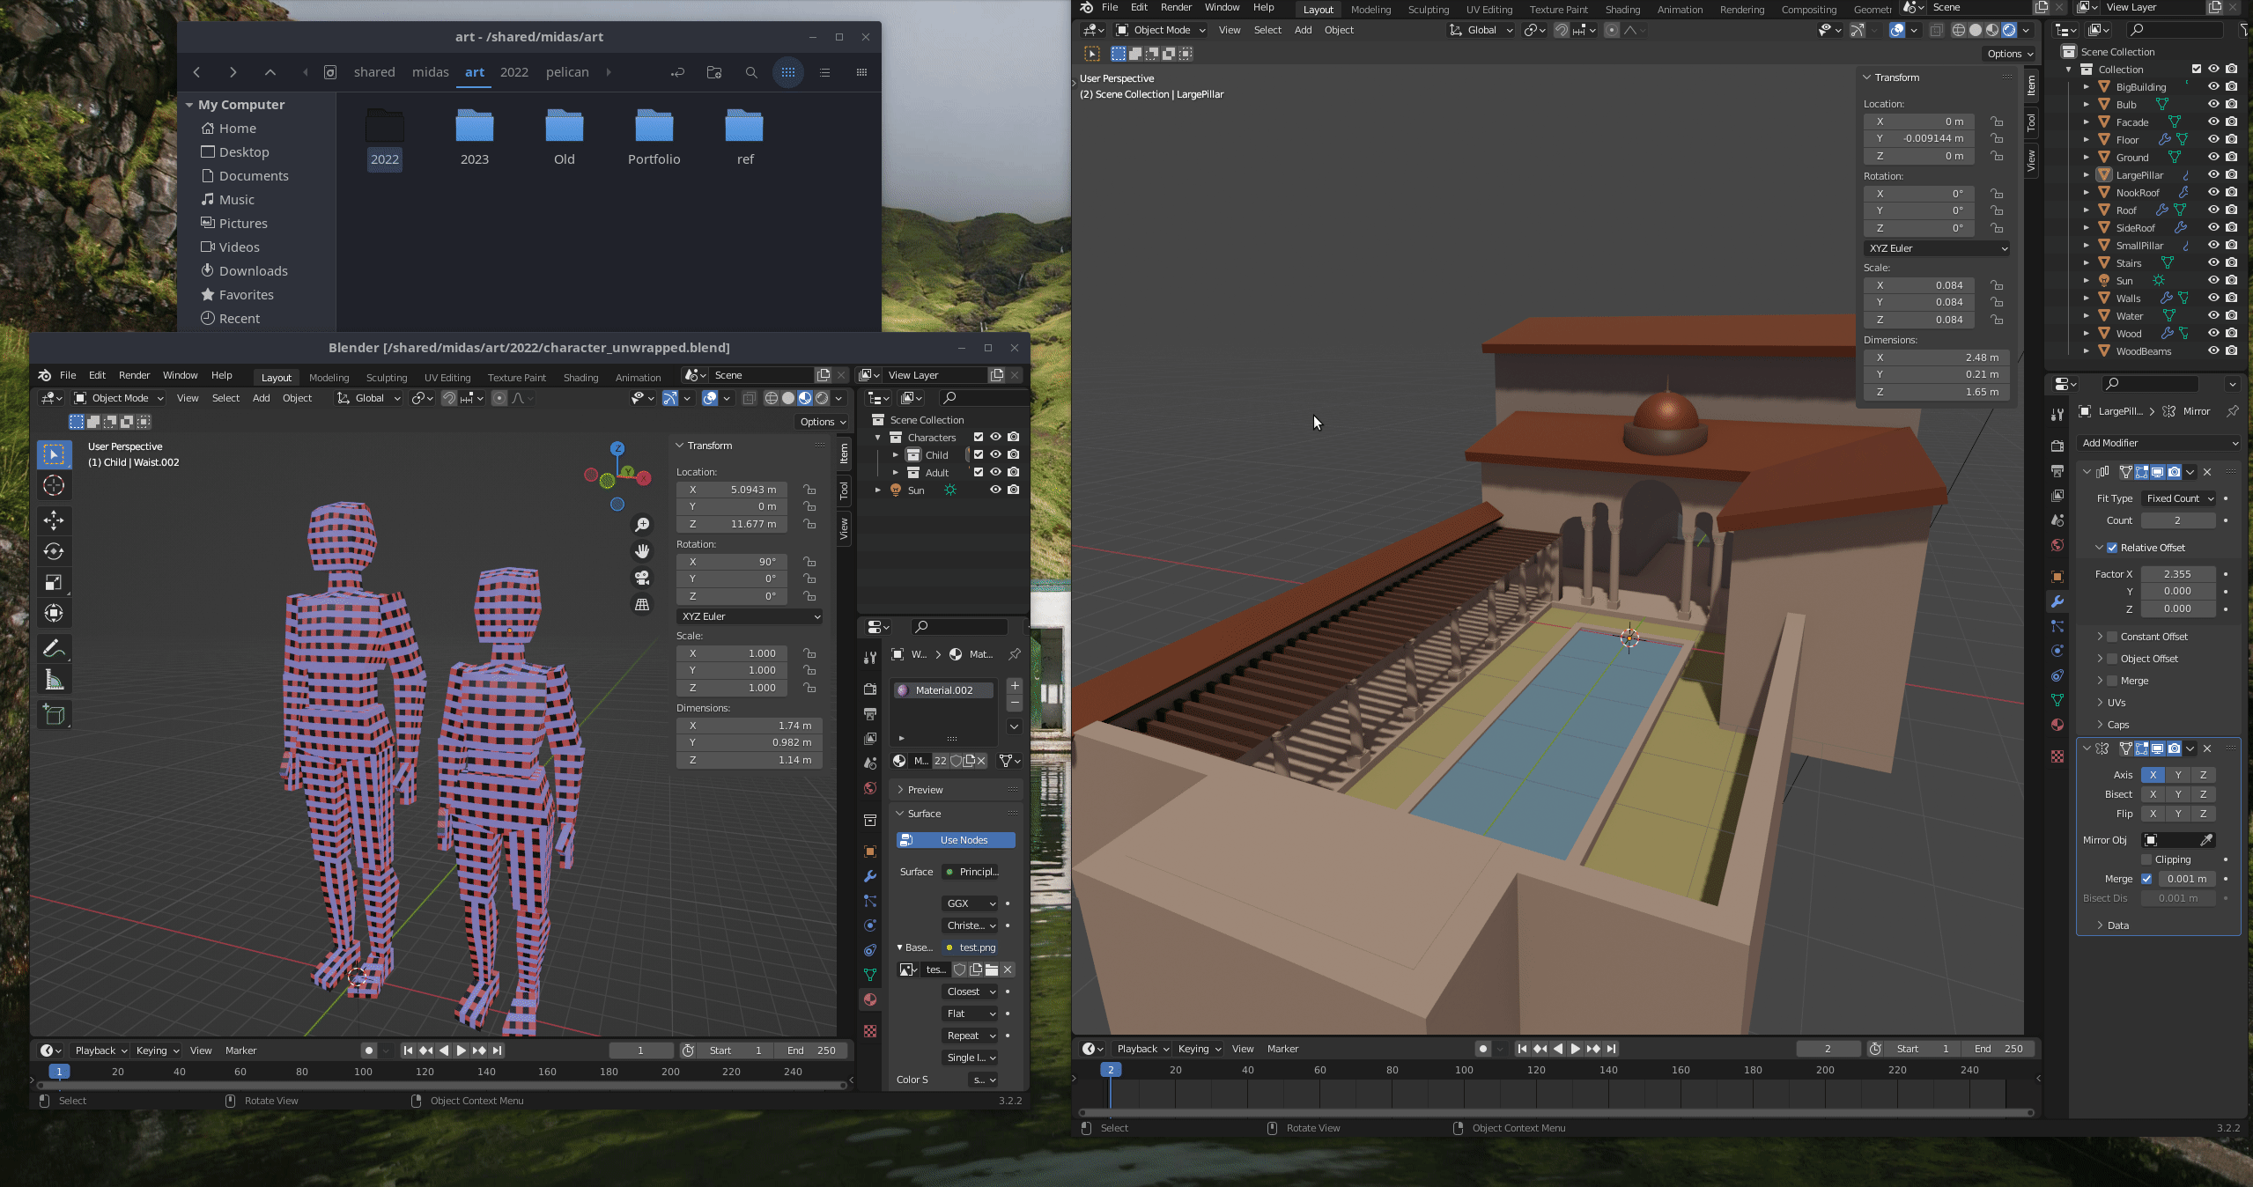Viewport: 2253px width, 1187px height.
Task: Adjust the Factor X array offset slider
Action: 2176,574
